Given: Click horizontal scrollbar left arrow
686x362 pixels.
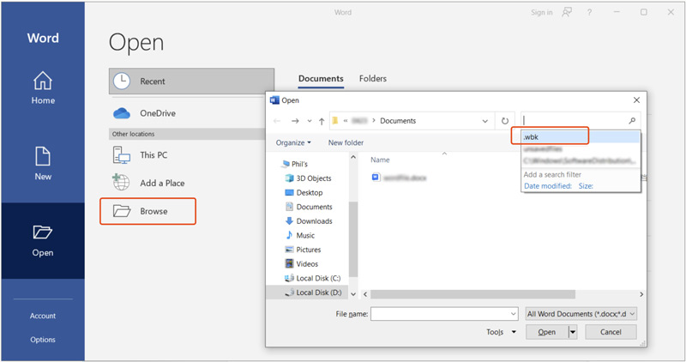Looking at the screenshot, I should [365, 294].
